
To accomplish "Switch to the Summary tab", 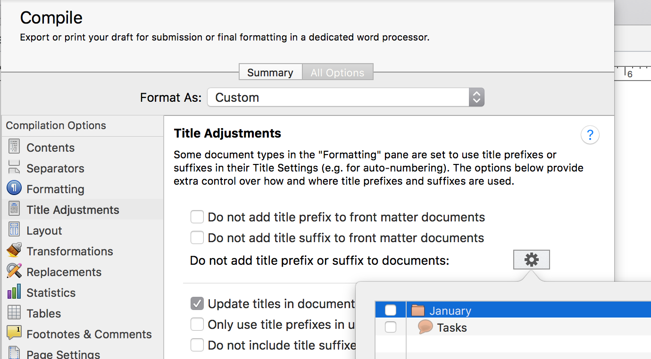I will [x=270, y=72].
